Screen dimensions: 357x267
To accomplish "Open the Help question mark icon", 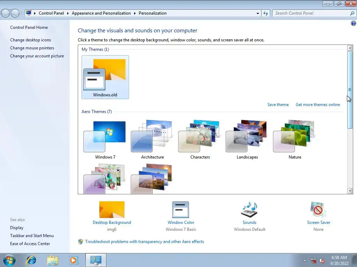I will (x=353, y=23).
